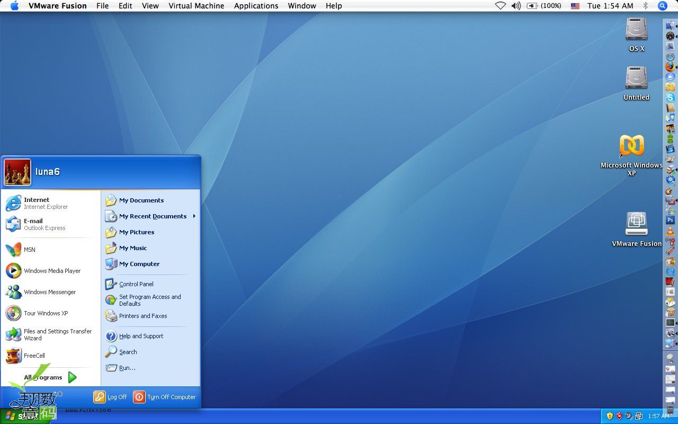678x424 pixels.
Task: Open VLC traffic cone icon
Action: [x=670, y=230]
